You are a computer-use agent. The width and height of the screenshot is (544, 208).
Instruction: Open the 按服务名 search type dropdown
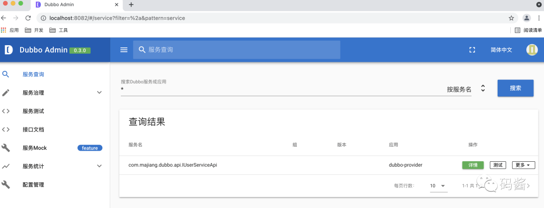pyautogui.click(x=465, y=89)
